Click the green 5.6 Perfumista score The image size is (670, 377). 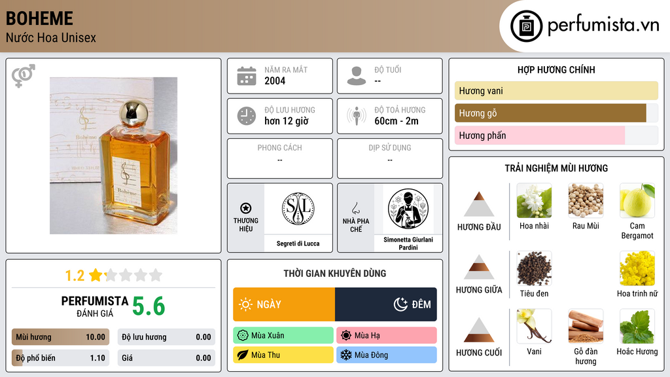point(149,306)
